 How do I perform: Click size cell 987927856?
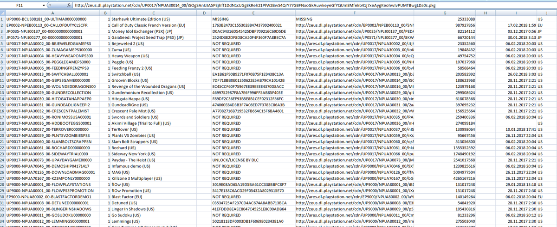pos(444,25)
